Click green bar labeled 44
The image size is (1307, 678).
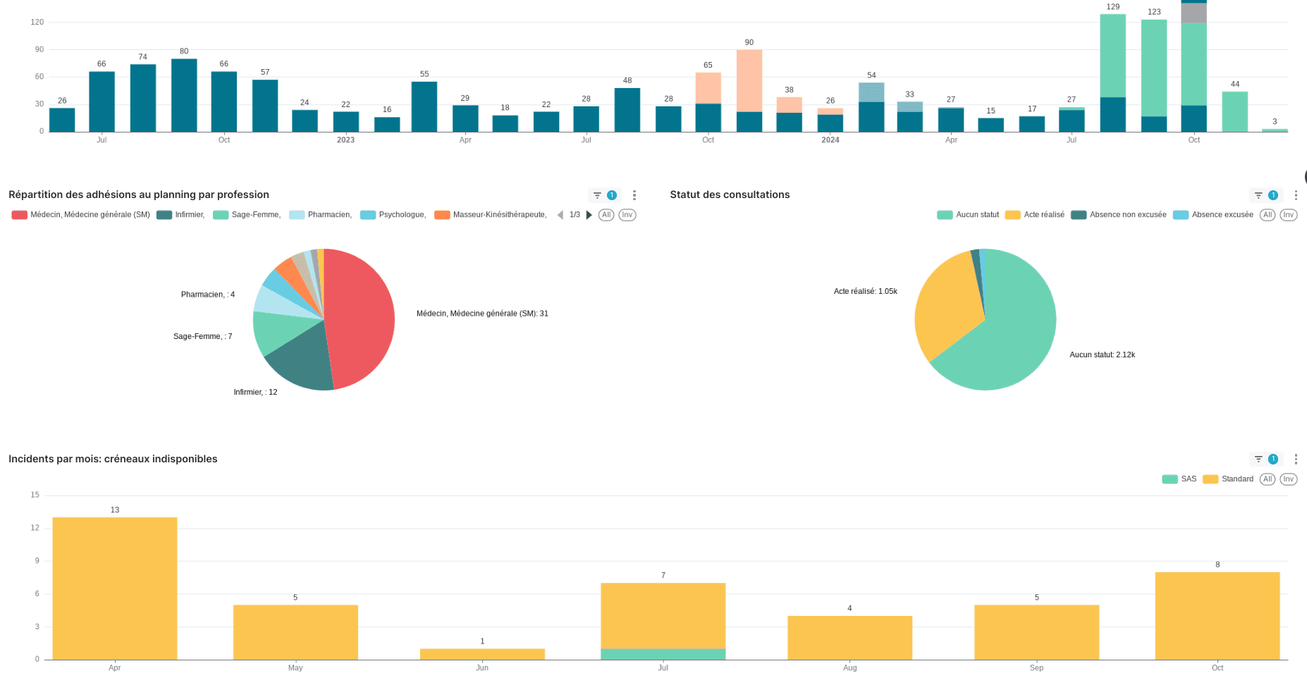1235,111
